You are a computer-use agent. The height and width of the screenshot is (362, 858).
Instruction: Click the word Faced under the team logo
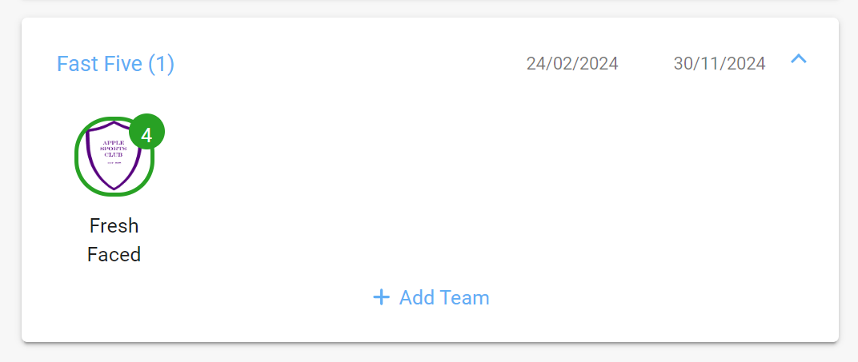point(114,254)
